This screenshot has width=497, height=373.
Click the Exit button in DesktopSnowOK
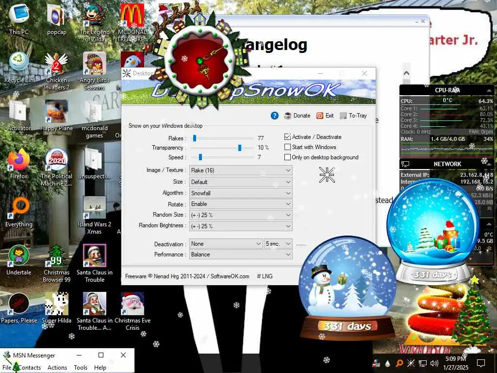tap(325, 116)
